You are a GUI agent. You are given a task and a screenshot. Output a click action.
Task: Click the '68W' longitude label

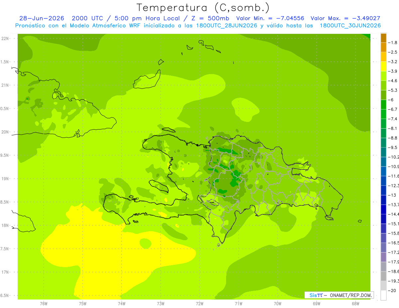pyautogui.click(x=355, y=304)
